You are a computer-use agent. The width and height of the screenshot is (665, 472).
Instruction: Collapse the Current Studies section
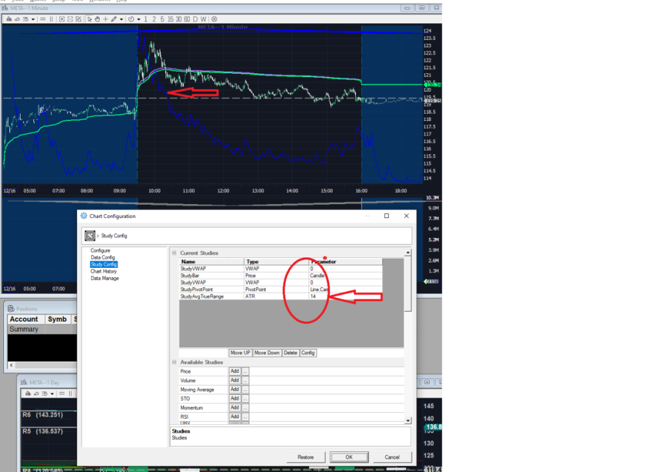coord(174,253)
